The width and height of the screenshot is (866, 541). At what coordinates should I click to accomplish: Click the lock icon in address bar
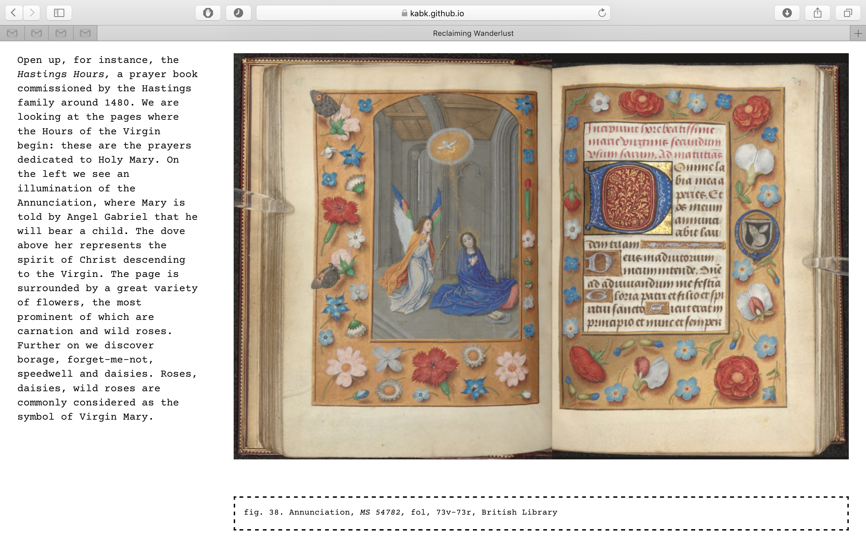click(x=404, y=13)
